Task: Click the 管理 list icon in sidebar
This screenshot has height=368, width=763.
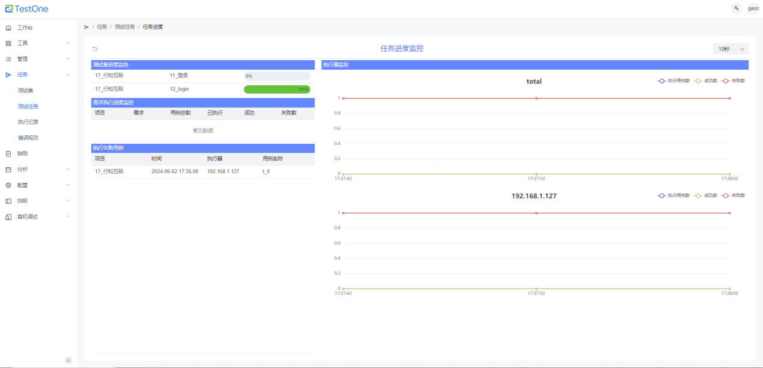Action: [8, 59]
